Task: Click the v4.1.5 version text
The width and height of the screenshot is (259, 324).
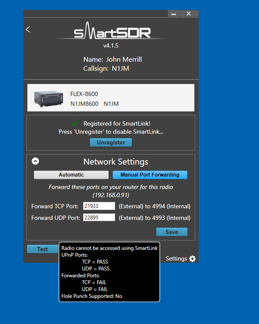Action: tap(111, 45)
